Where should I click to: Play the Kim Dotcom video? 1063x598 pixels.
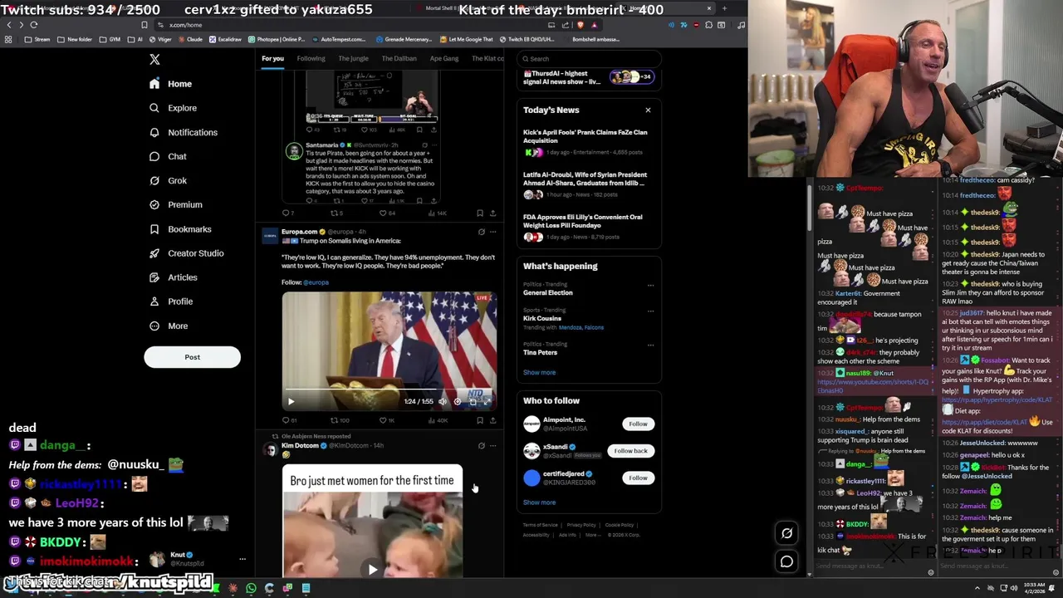click(372, 569)
